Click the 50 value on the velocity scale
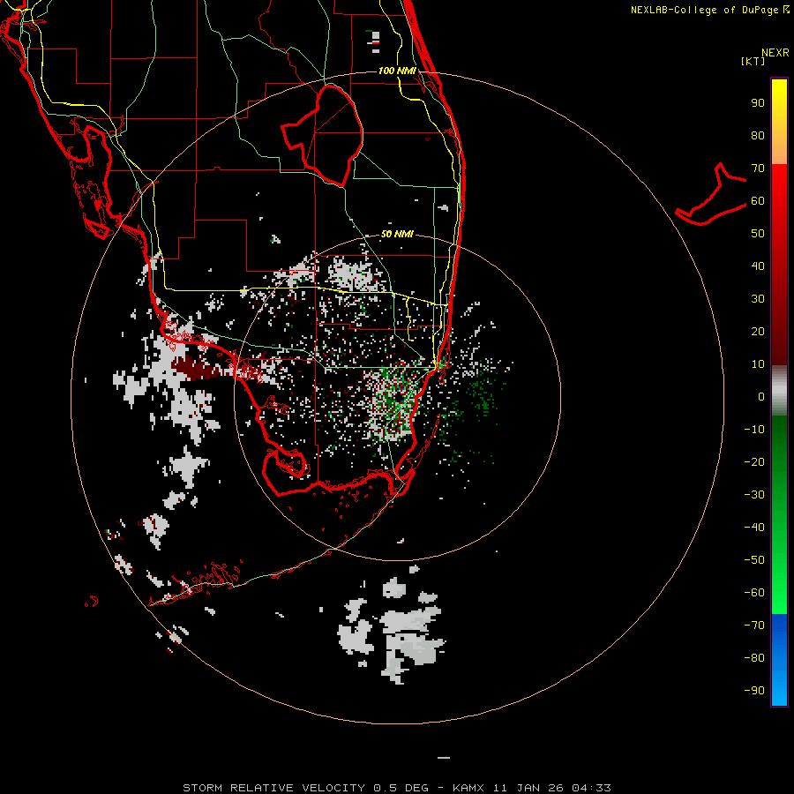 point(758,234)
